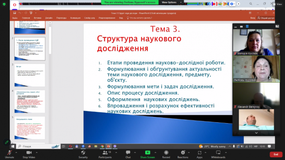
Task: Open the Participants panel
Action: pos(105,154)
